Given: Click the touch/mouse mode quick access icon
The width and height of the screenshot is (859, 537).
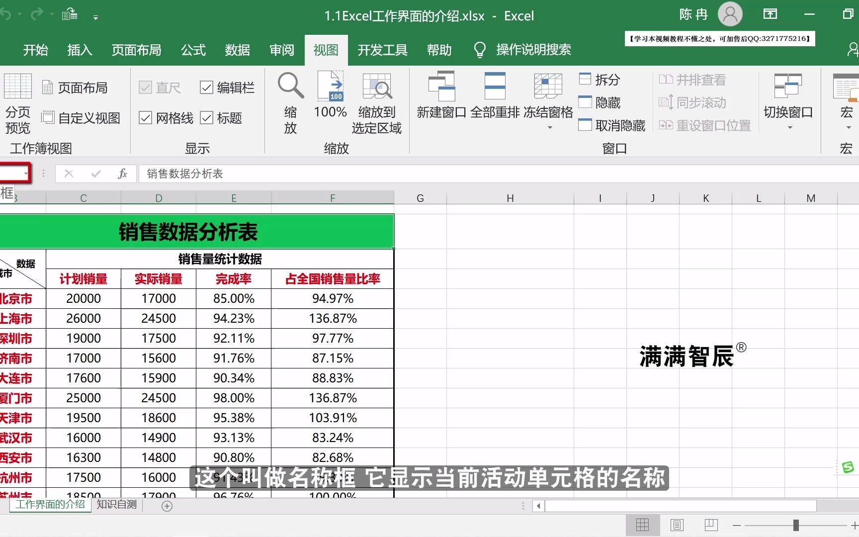Looking at the screenshot, I should (x=70, y=15).
